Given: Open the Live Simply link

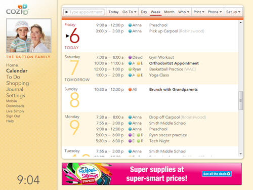Looking at the screenshot, I should (15, 111).
